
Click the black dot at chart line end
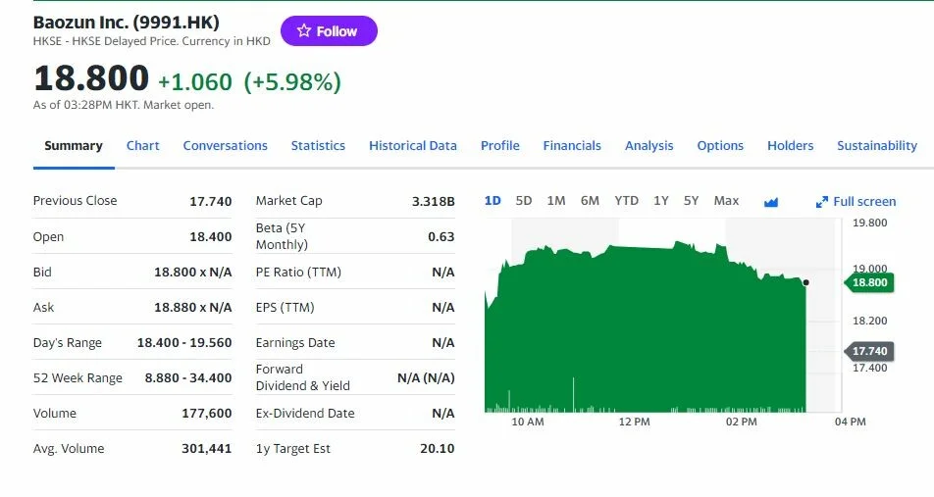click(x=805, y=282)
